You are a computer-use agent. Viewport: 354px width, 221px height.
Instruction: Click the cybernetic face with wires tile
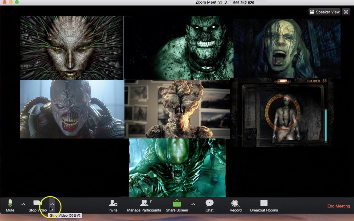[x=72, y=48]
